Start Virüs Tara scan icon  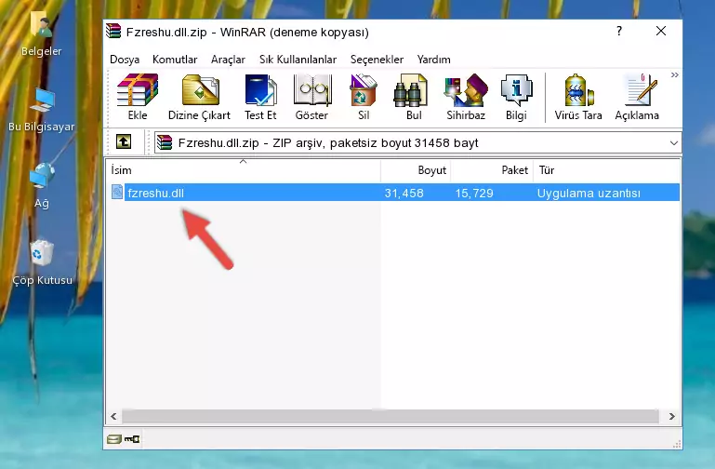pos(578,90)
